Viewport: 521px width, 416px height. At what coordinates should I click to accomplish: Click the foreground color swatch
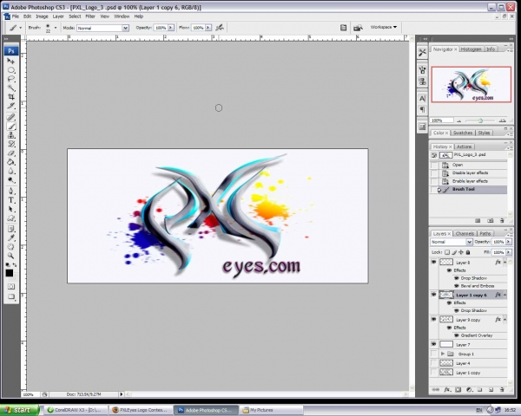[x=10, y=273]
